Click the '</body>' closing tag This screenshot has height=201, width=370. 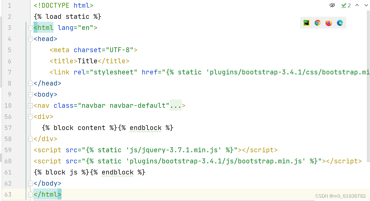point(48,183)
